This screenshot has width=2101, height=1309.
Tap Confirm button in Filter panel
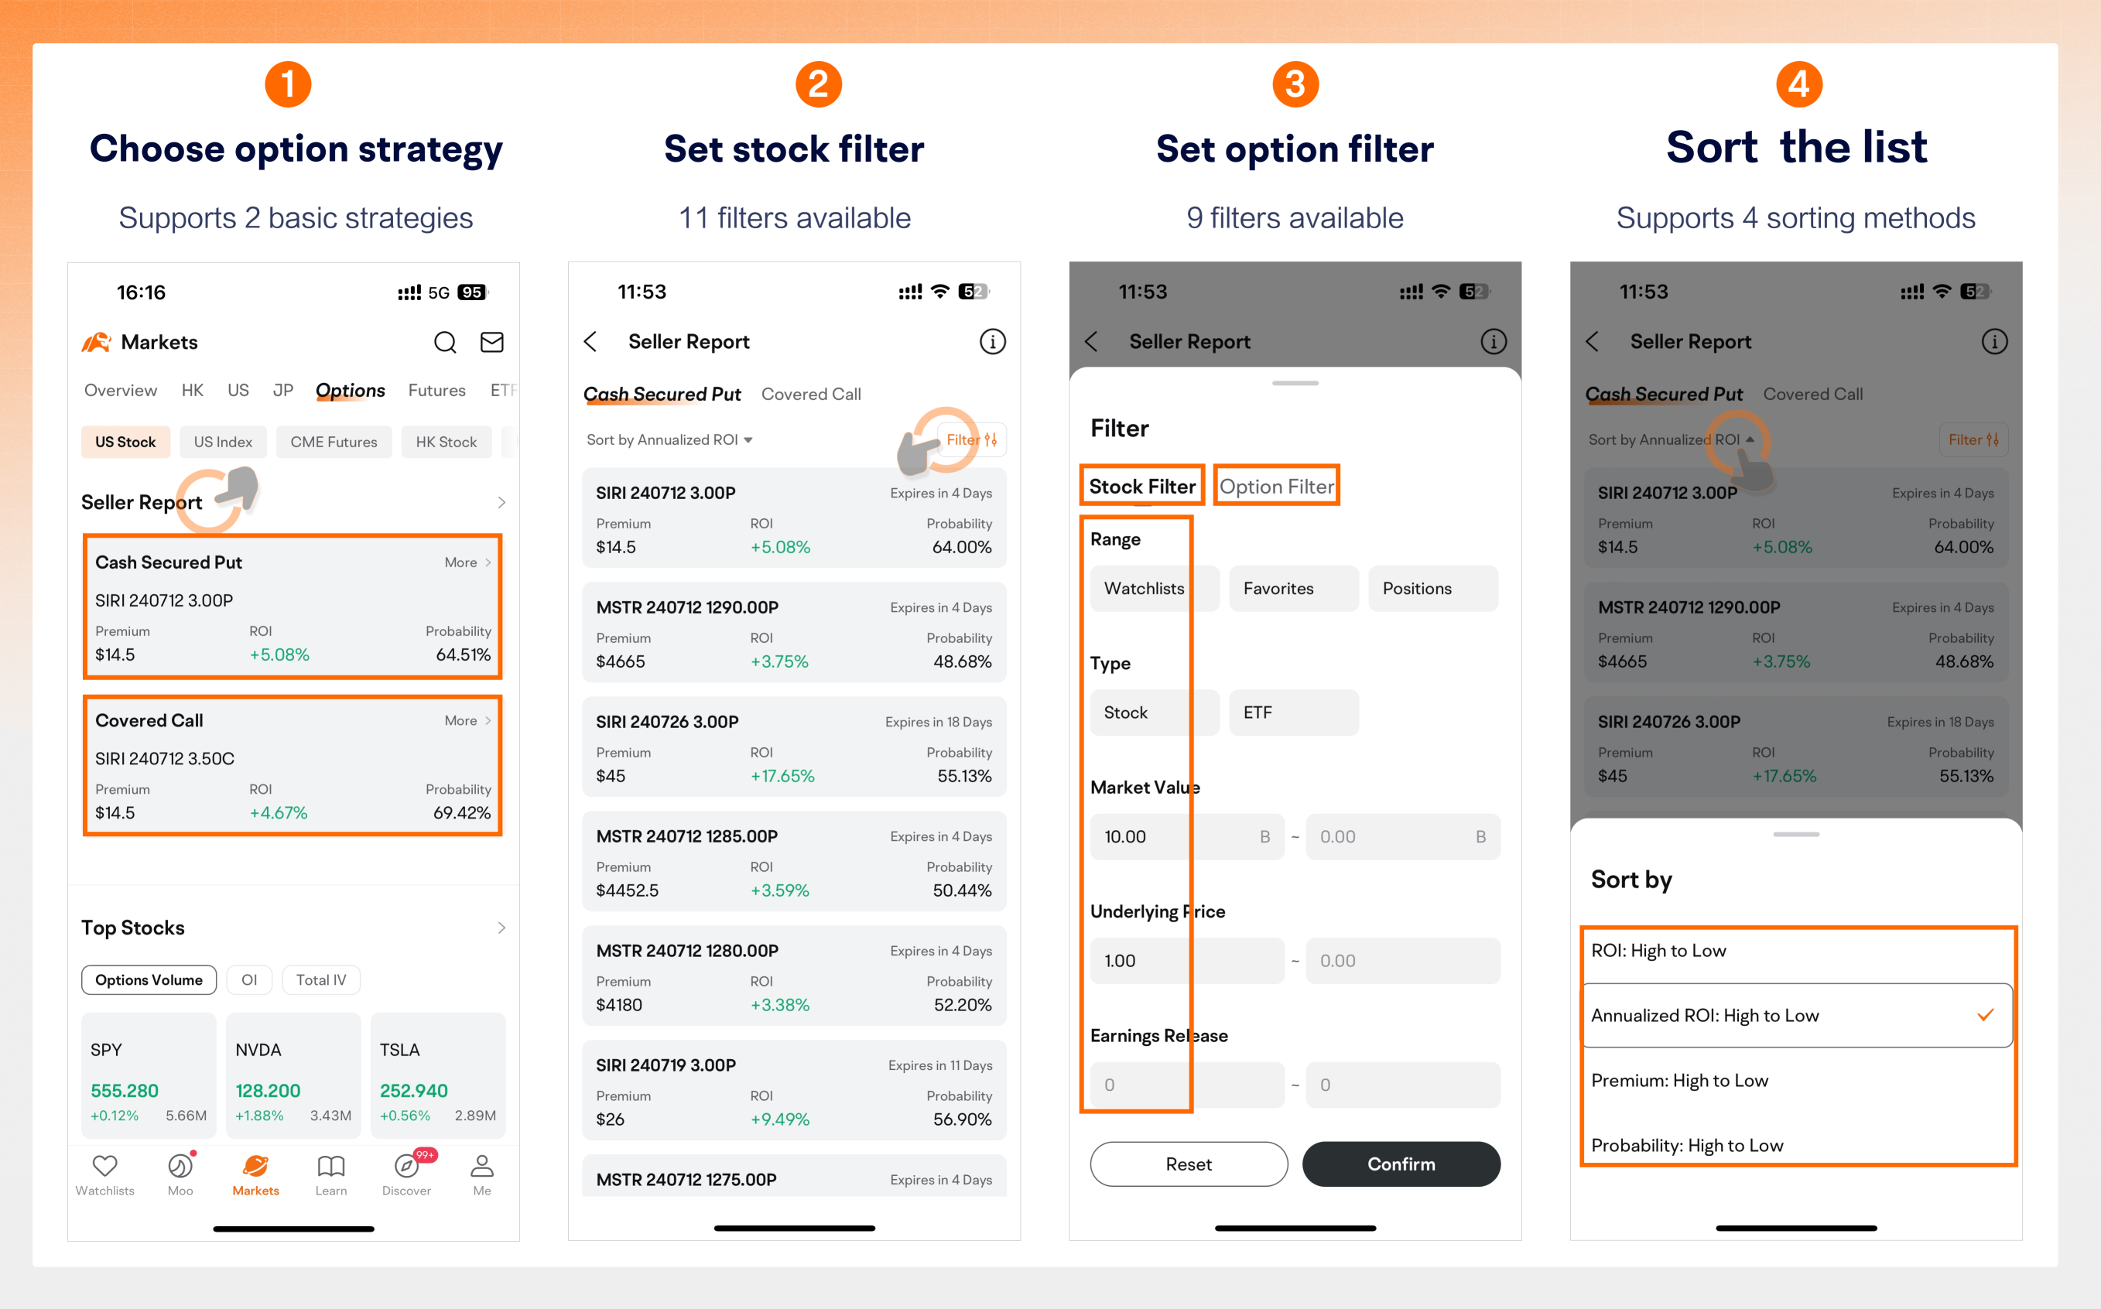tap(1398, 1161)
